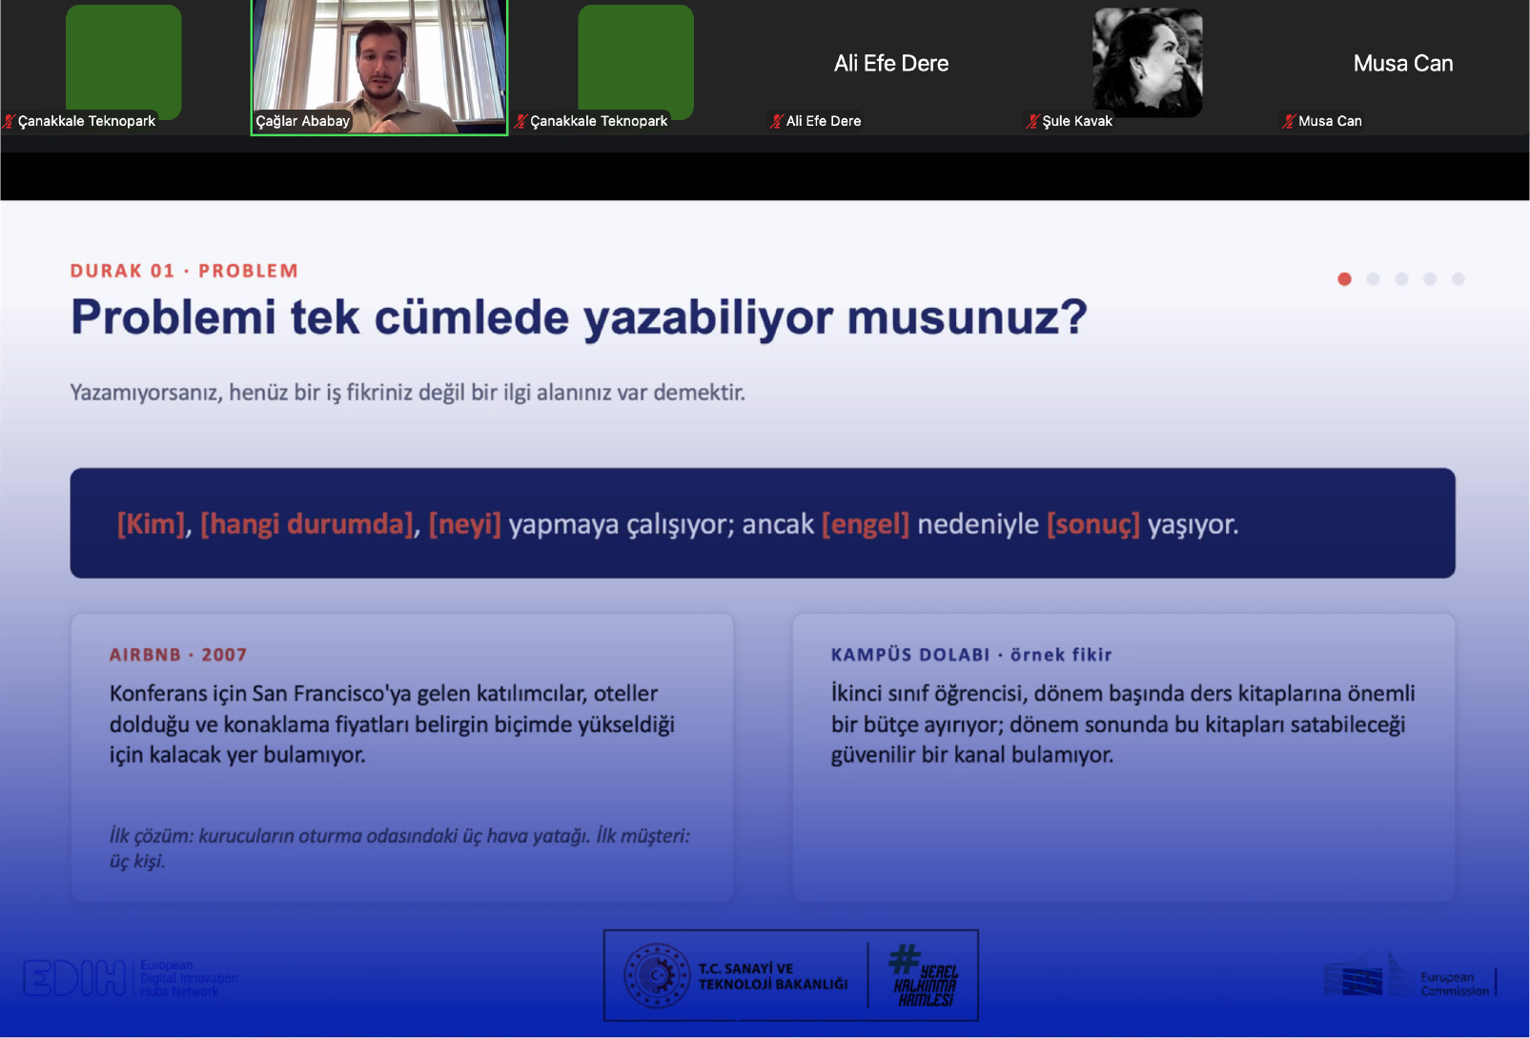The height and width of the screenshot is (1038, 1530).
Task: Click the Şule Kavak name label
Action: pyautogui.click(x=1077, y=121)
